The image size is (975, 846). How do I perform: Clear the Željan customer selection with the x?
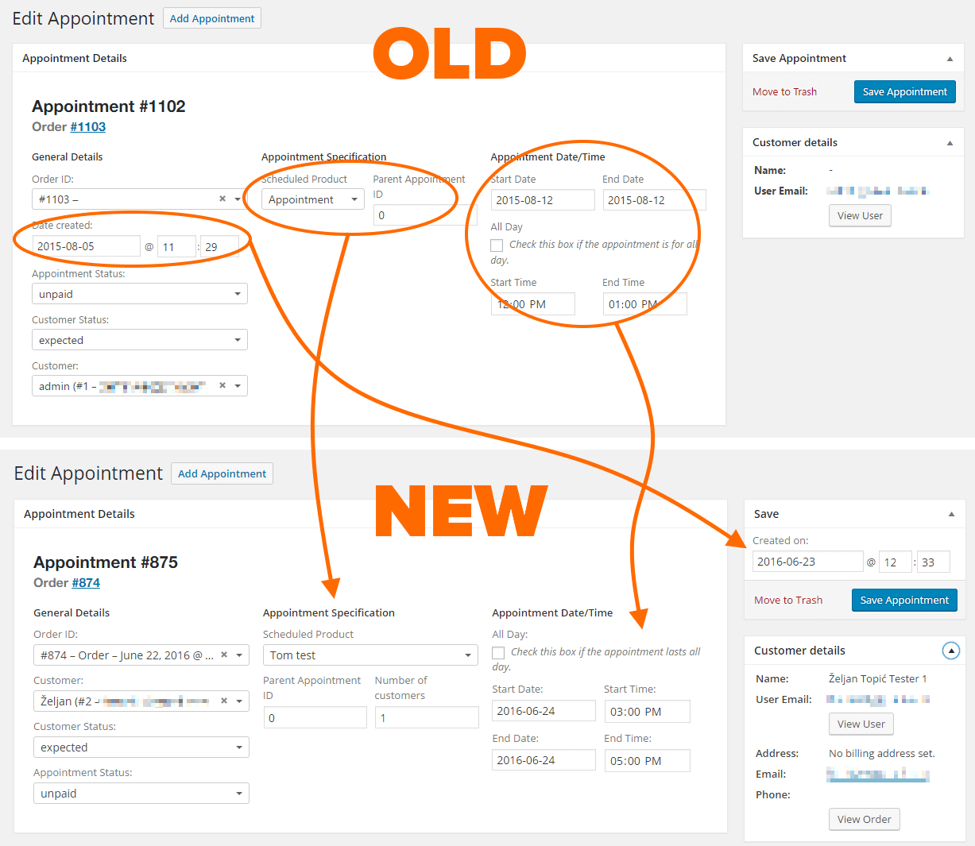click(x=224, y=701)
